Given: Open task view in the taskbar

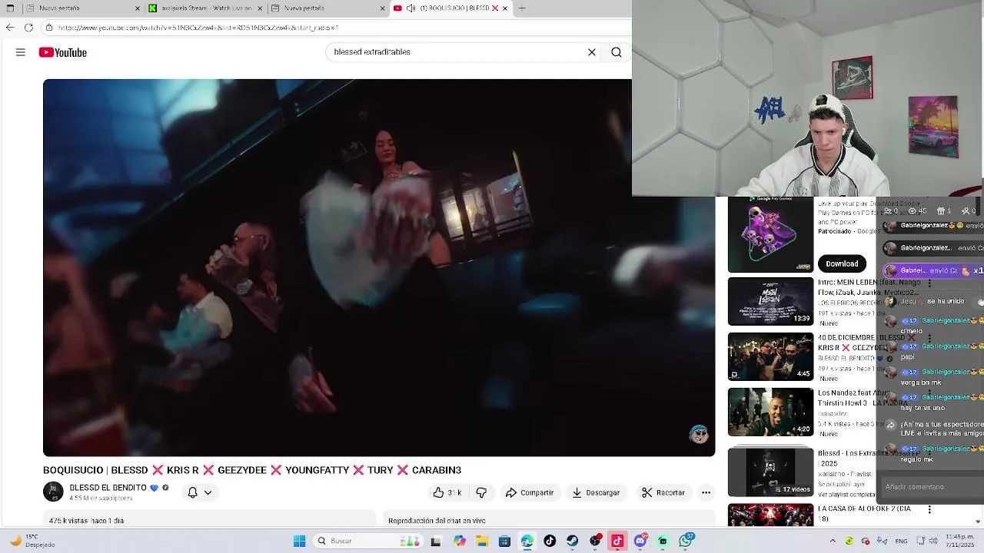Looking at the screenshot, I should pyautogui.click(x=436, y=541).
